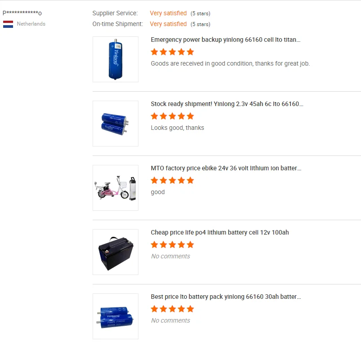Click Supplier Service Very satisfied text
Screen dimensions: 361x346
[x=168, y=13]
